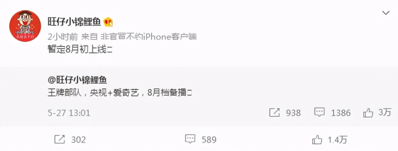398x151 pixels.
Task: Open 旺仔小锦鲤鱼 profile picture avatar
Action: (25, 26)
